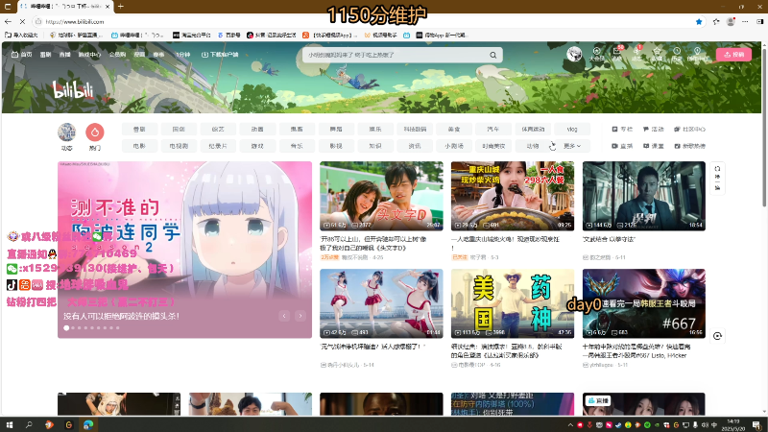Open a new browser tab with plus
This screenshot has height=432, width=768.
pyautogui.click(x=121, y=7)
